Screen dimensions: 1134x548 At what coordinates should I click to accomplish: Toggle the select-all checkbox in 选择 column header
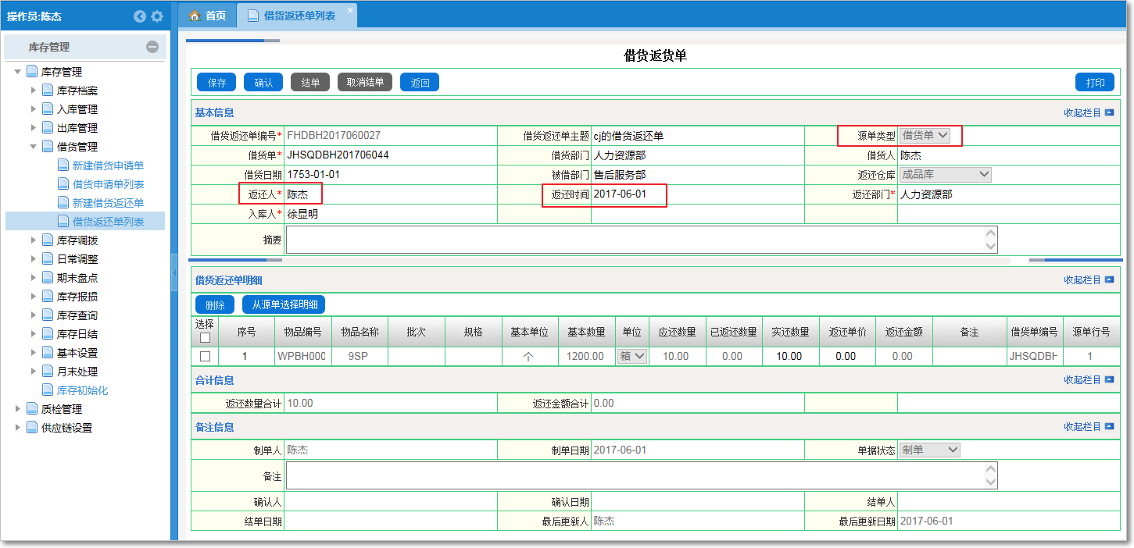coord(205,338)
